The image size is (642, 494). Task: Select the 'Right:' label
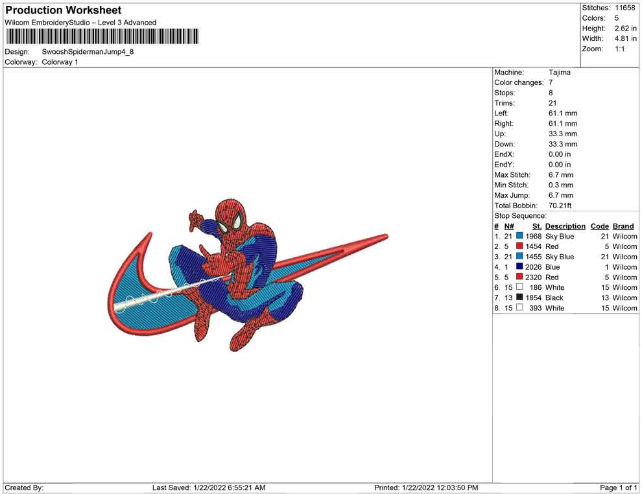504,123
